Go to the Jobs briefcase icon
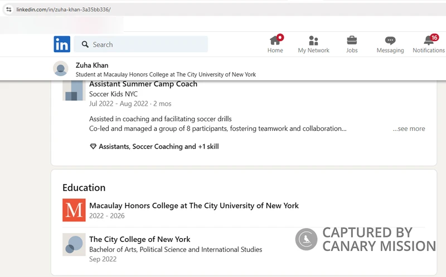Viewport: 446px width, 277px height. (352, 40)
